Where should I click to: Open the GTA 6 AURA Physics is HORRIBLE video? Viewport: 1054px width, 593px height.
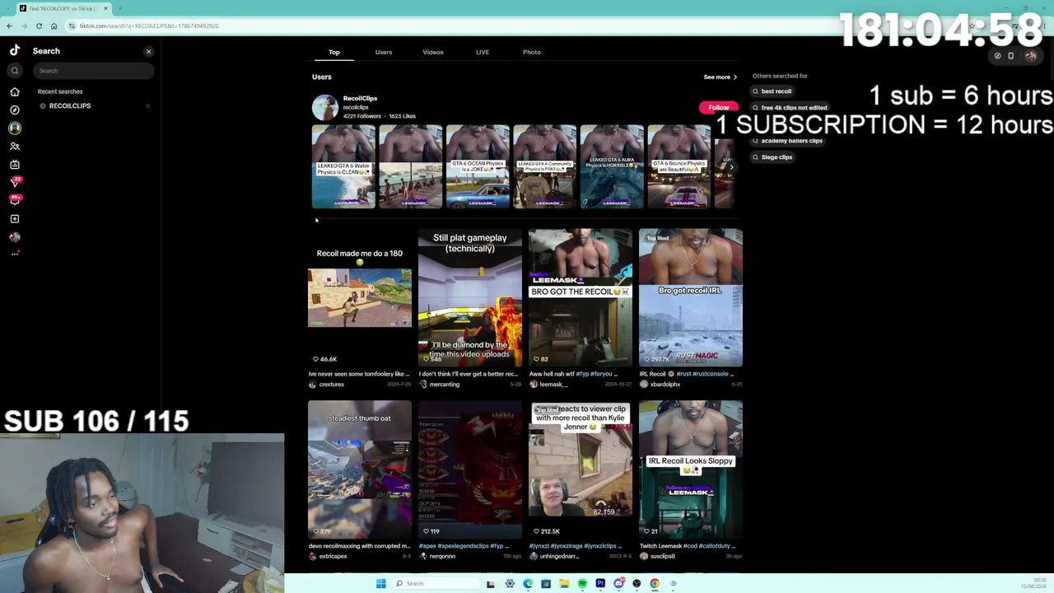(612, 166)
